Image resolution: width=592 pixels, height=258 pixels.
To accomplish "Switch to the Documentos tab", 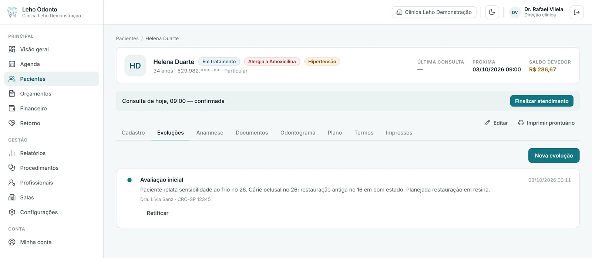I will click(252, 133).
